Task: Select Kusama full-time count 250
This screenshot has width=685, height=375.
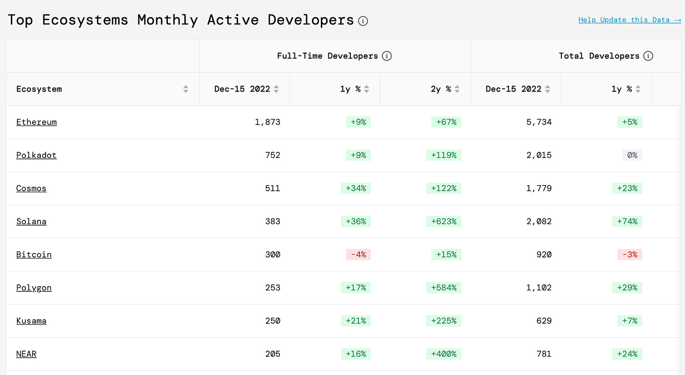Action: tap(272, 321)
